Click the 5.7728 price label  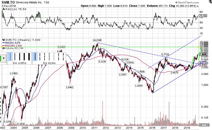pos(165,55)
